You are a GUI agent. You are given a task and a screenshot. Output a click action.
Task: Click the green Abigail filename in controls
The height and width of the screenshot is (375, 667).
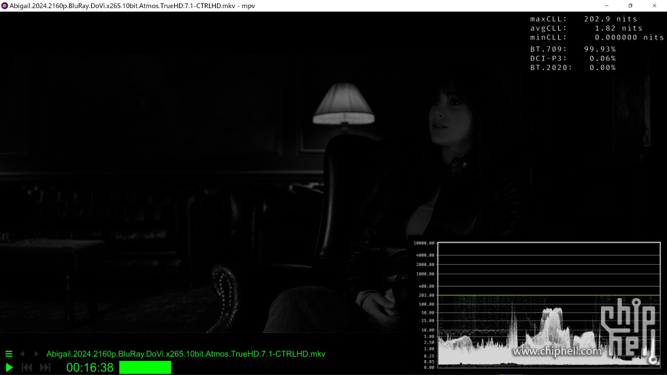(185, 354)
